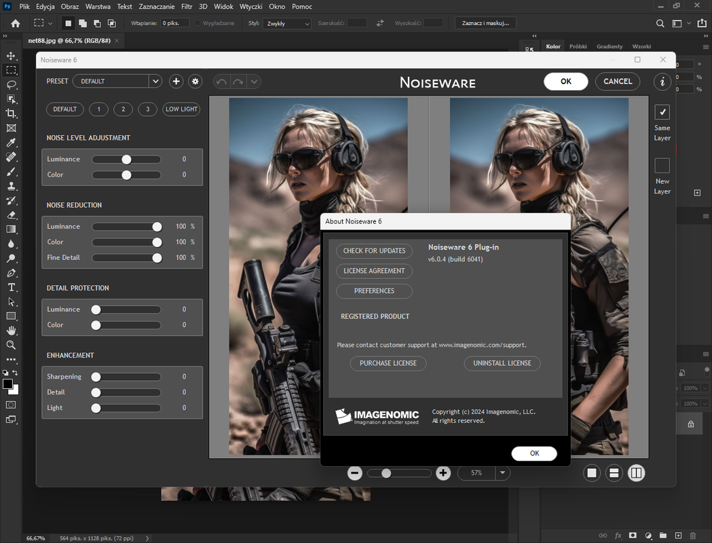
Task: Select the Zoom tool in left toolbar
Action: pyautogui.click(x=11, y=345)
